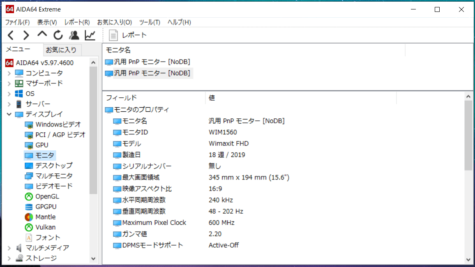Open Mantle in the sidebar
Screen dimensions: 475x267
[45, 217]
